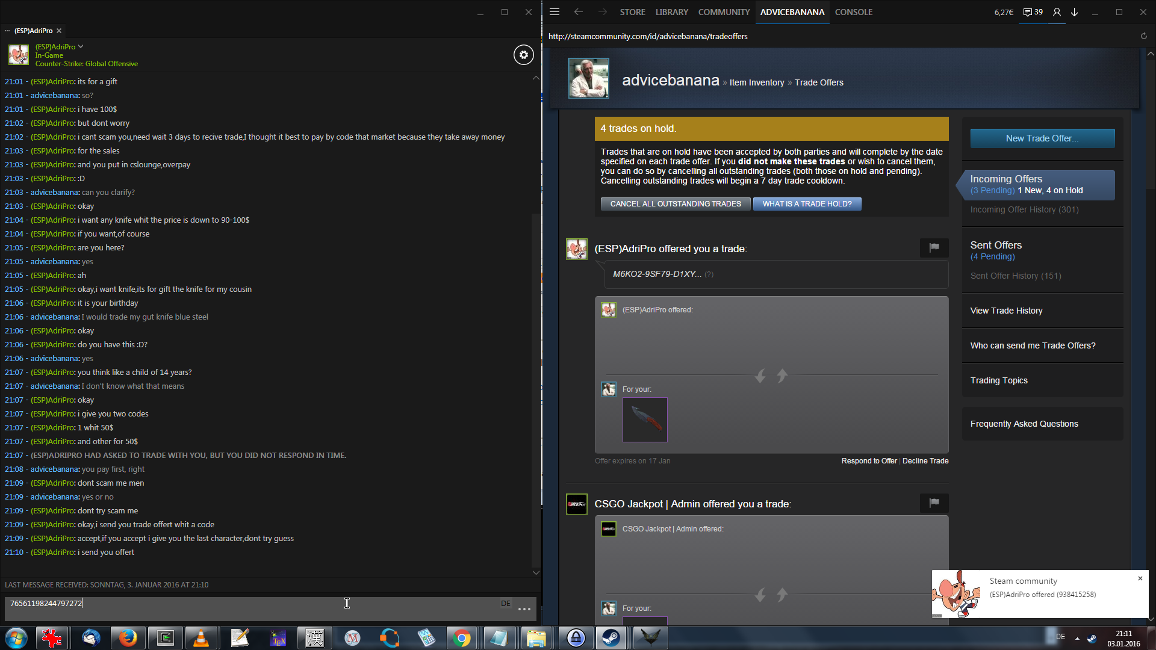The height and width of the screenshot is (650, 1156).
Task: Click the New Trade Offer button
Action: [1042, 138]
